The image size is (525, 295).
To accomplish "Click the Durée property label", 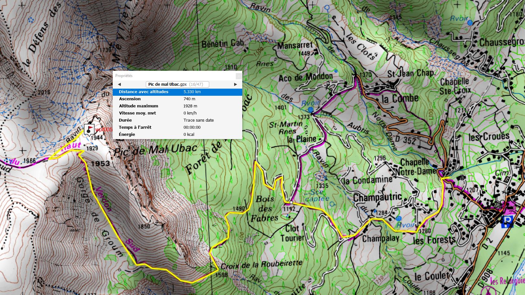I will pyautogui.click(x=125, y=120).
